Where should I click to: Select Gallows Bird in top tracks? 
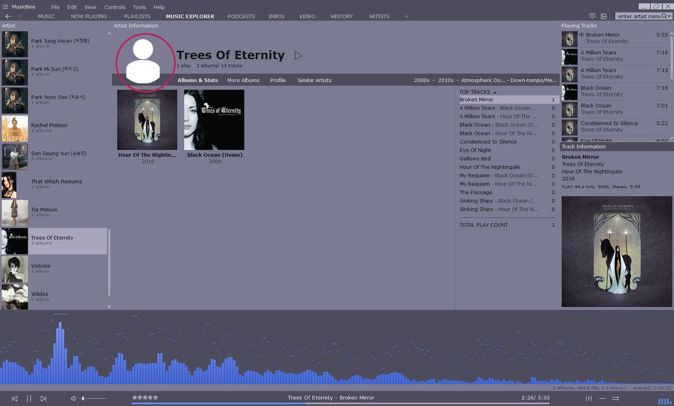(x=507, y=159)
